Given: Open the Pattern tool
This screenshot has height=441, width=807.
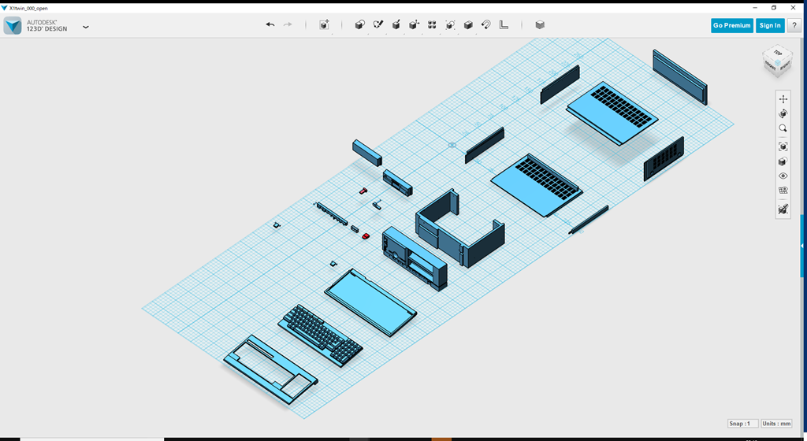Looking at the screenshot, I should click(x=432, y=25).
